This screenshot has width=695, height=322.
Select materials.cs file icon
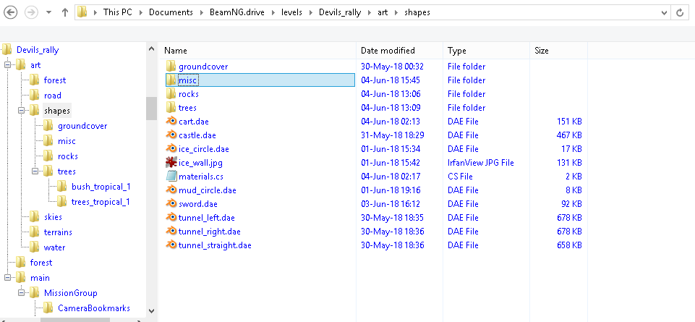pos(171,177)
